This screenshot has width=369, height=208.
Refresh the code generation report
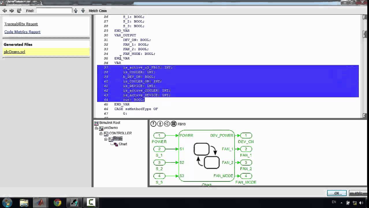pyautogui.click(x=19, y=11)
